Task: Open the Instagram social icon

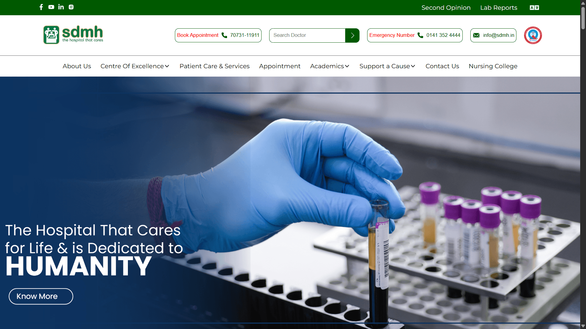Action: pos(71,7)
